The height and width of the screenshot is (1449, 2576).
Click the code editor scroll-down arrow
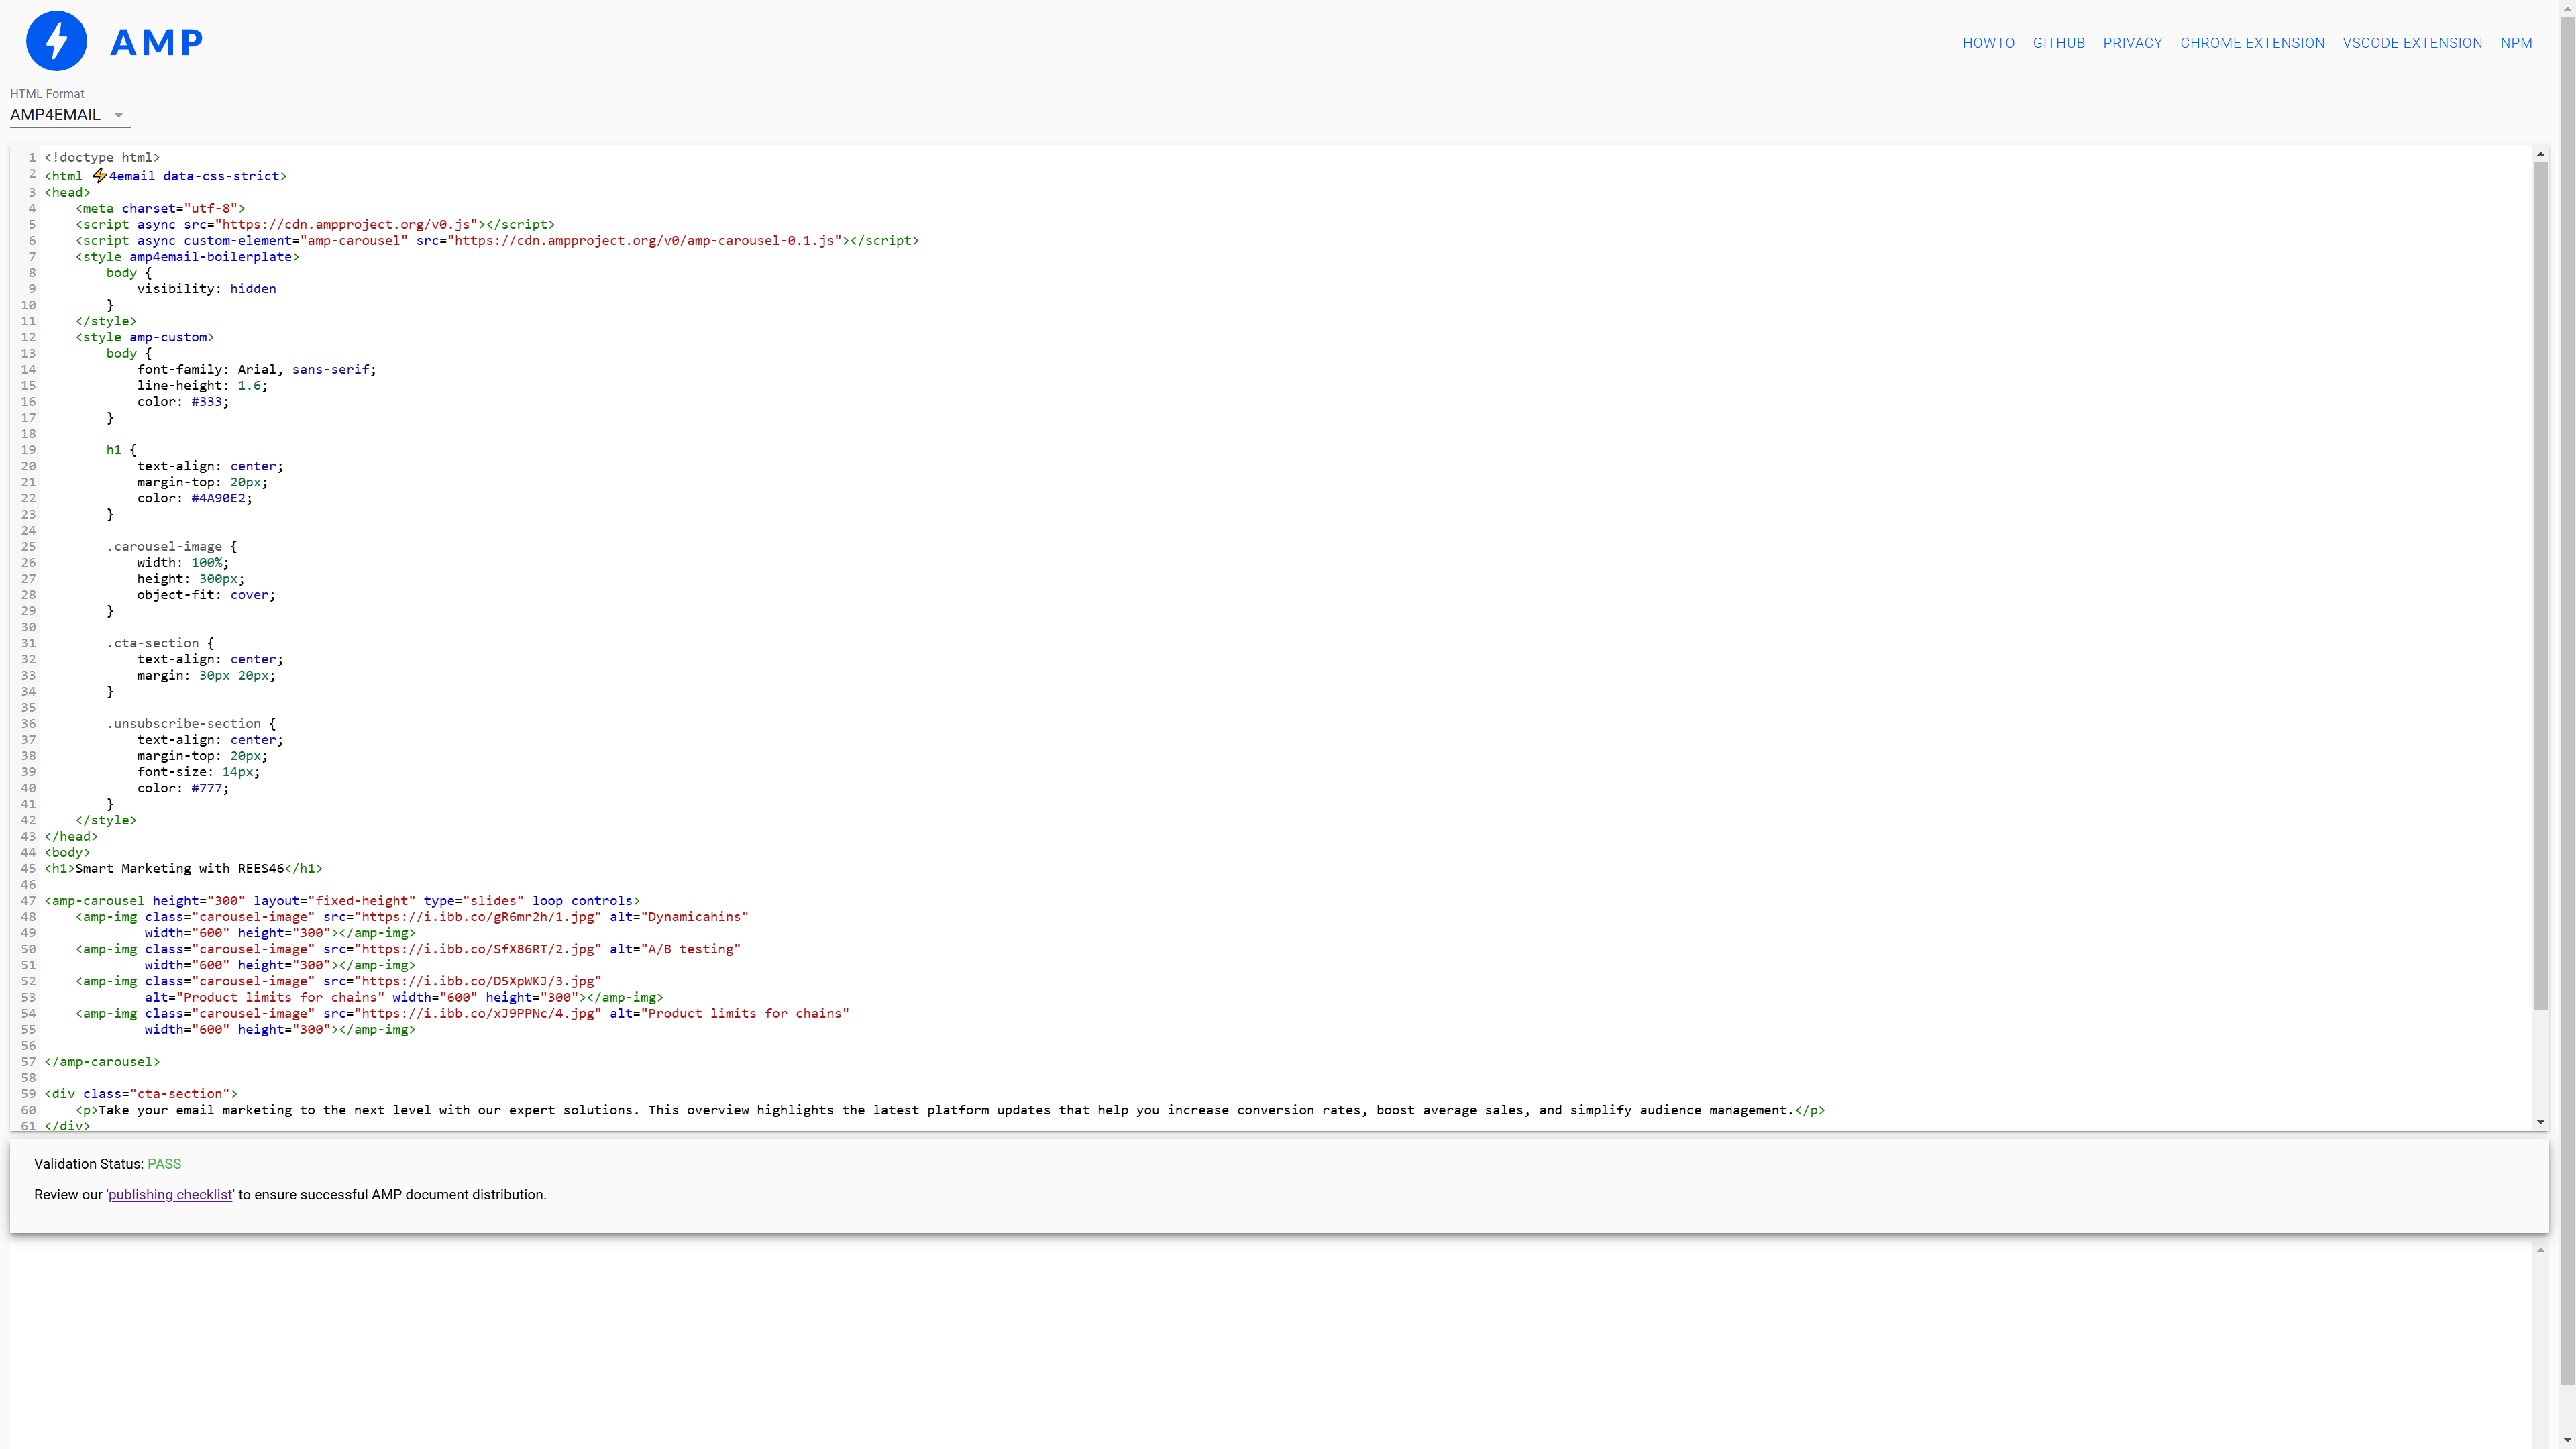pyautogui.click(x=2540, y=1122)
